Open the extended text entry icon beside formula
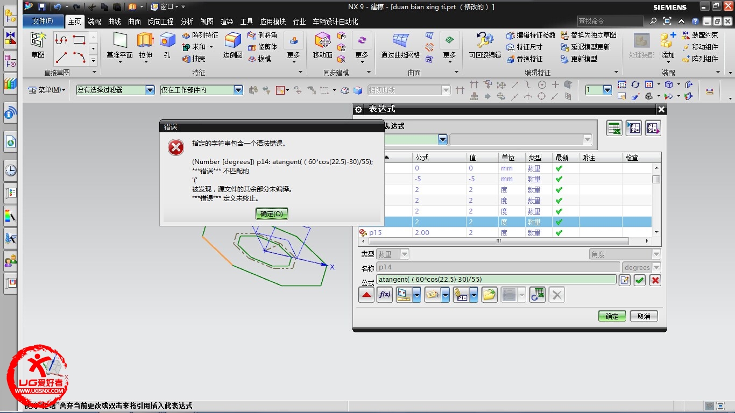The height and width of the screenshot is (413, 735). pyautogui.click(x=624, y=280)
